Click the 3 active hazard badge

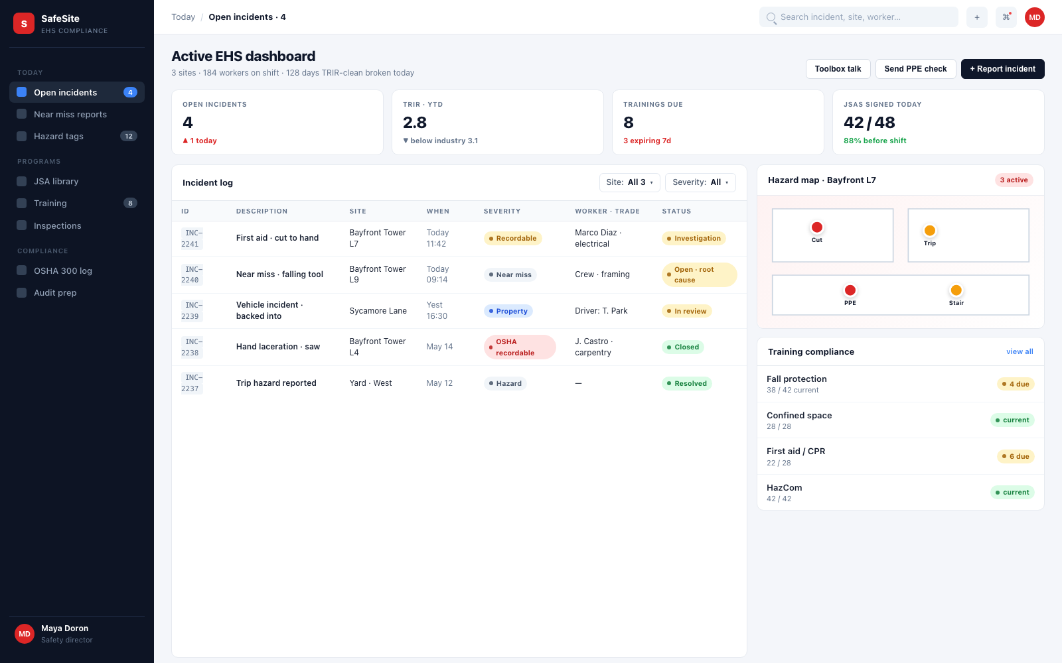(x=1014, y=180)
